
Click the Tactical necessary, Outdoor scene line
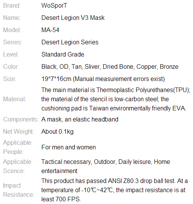(106, 162)
